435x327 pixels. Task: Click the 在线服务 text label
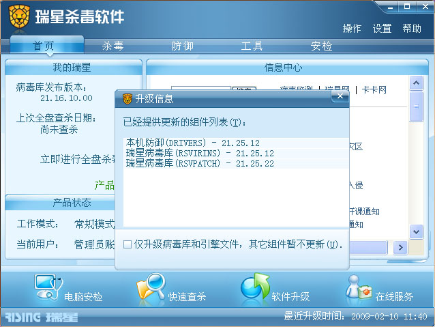pyautogui.click(x=394, y=297)
